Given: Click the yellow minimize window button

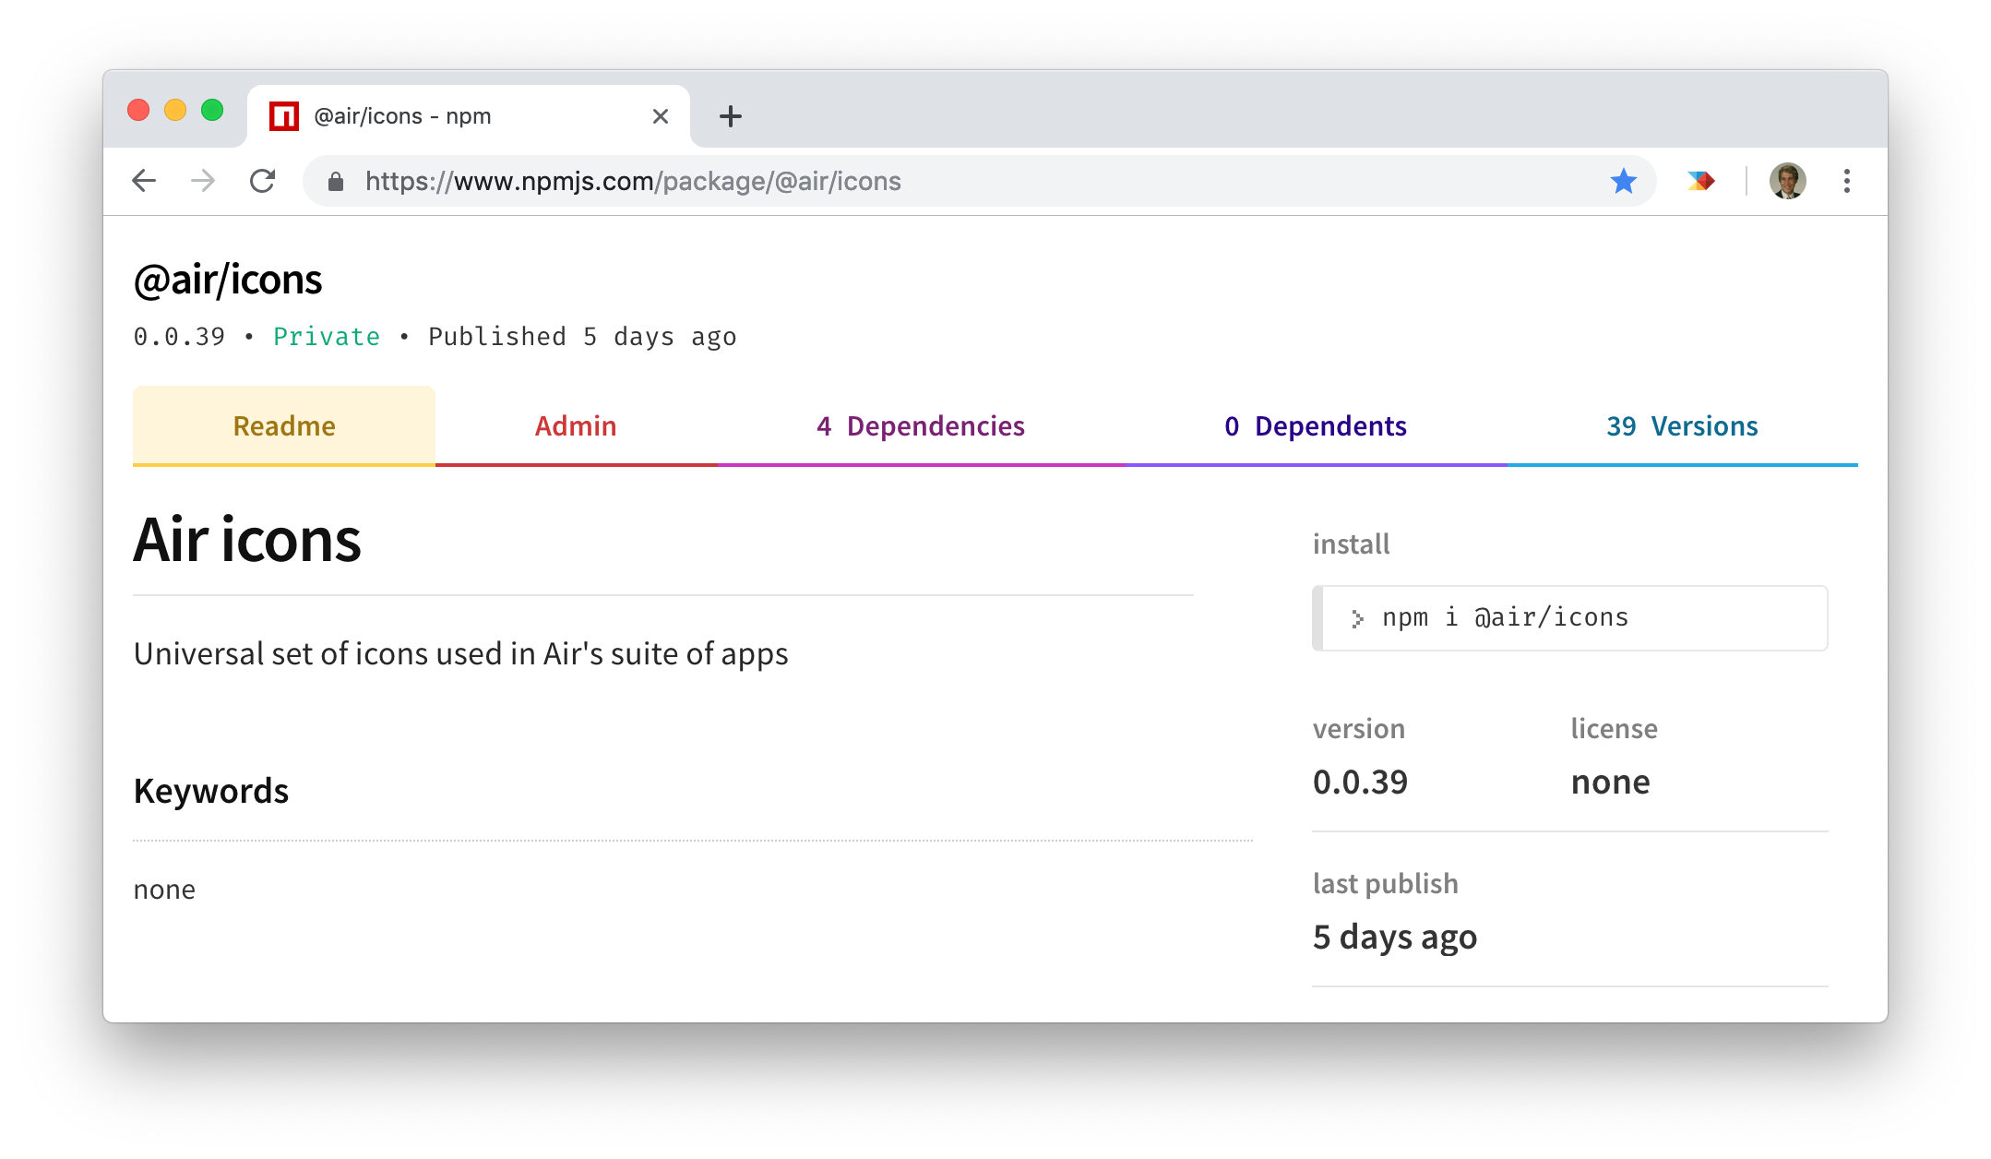Looking at the screenshot, I should point(175,111).
